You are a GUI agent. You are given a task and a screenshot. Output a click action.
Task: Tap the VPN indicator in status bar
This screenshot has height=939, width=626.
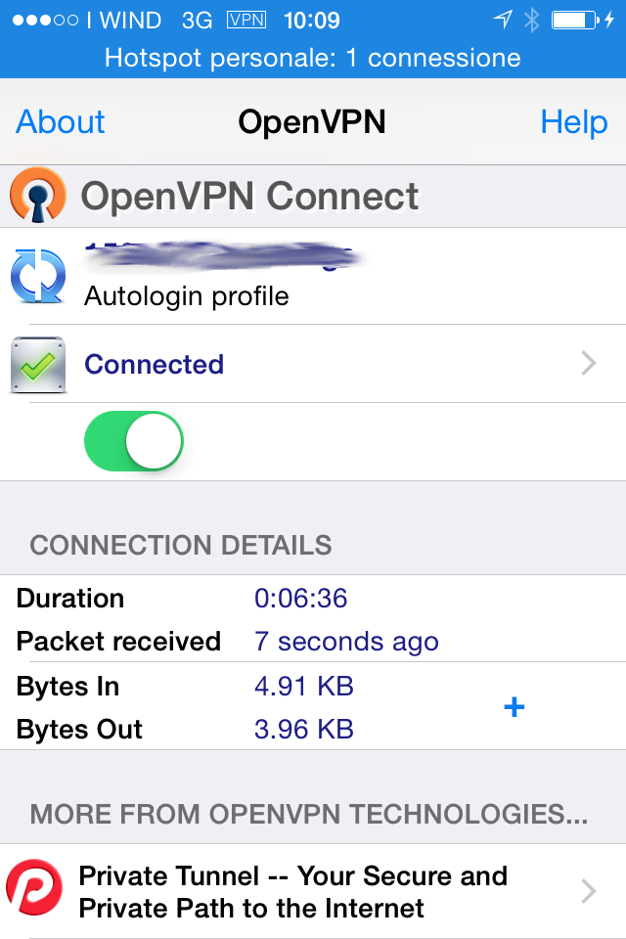[246, 21]
